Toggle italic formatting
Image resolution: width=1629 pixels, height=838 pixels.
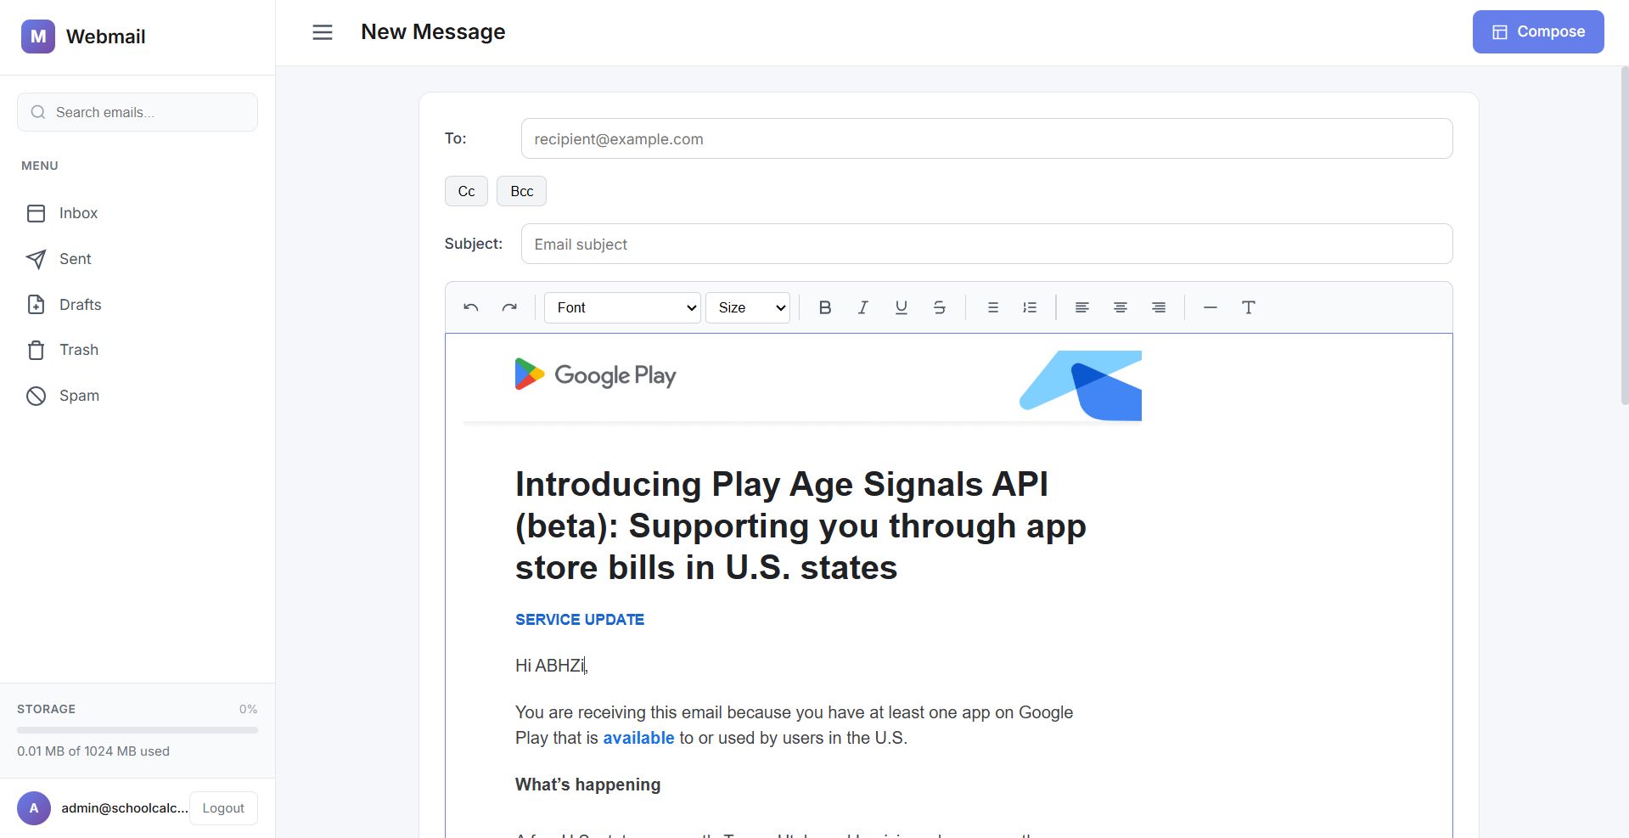point(863,307)
